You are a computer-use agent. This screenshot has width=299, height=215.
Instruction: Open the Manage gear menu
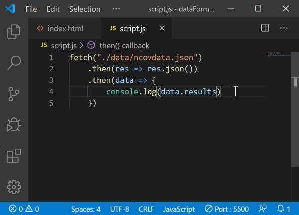14,187
